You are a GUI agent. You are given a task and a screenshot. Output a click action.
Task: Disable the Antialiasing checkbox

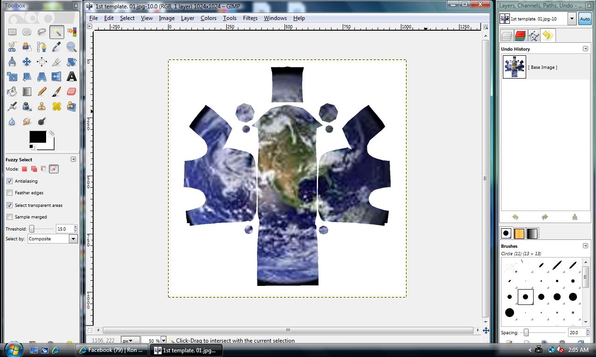tap(10, 181)
